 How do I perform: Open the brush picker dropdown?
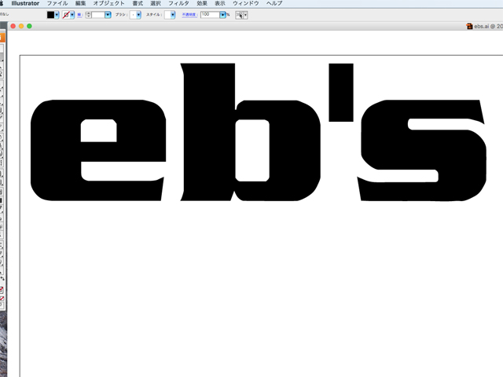138,14
